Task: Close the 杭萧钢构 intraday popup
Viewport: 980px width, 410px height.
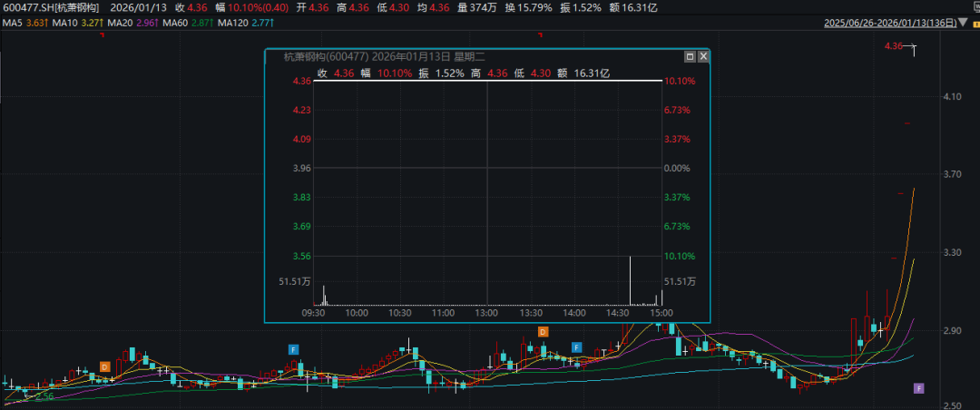Action: pyautogui.click(x=702, y=56)
